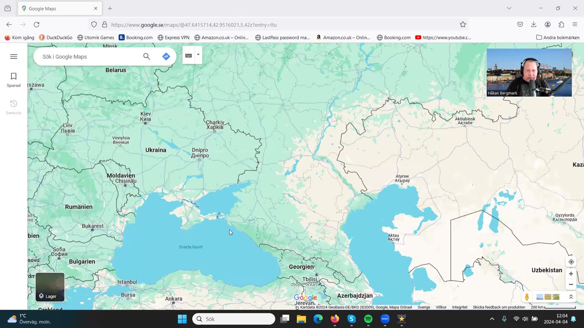Click the Svarta havet sea label
Screen dimensions: 584x328
pyautogui.click(x=191, y=247)
